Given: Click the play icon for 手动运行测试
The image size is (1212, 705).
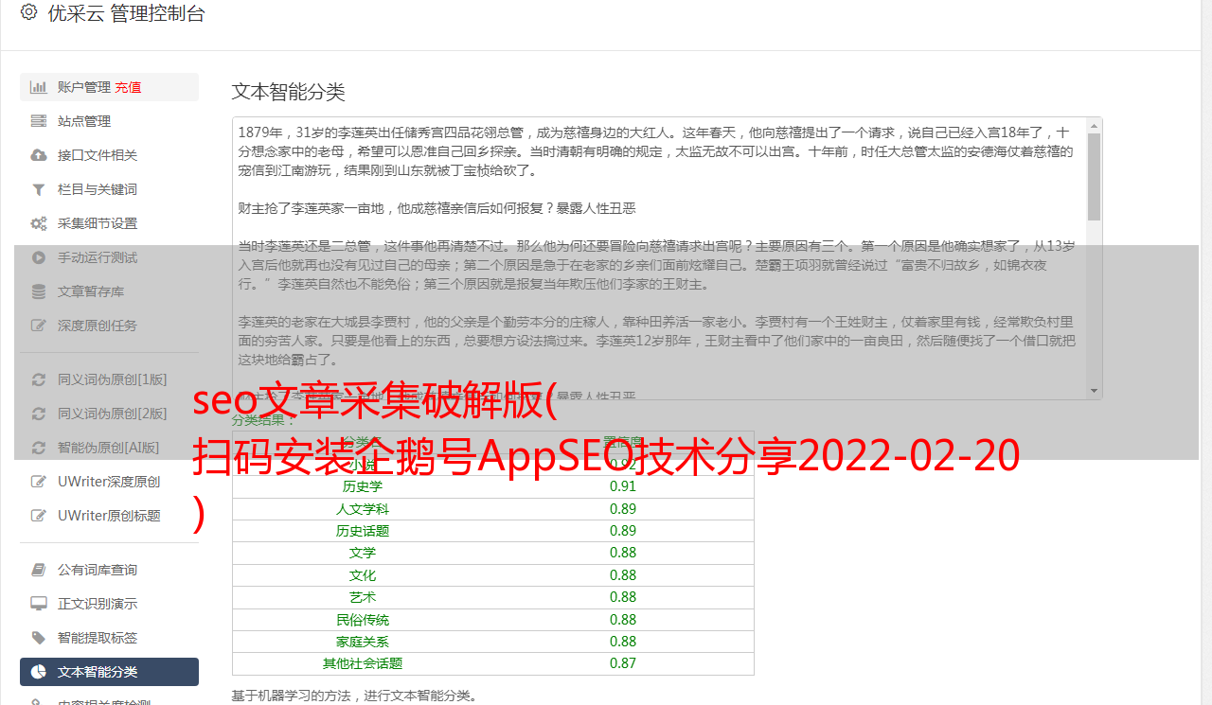Looking at the screenshot, I should pyautogui.click(x=39, y=257).
